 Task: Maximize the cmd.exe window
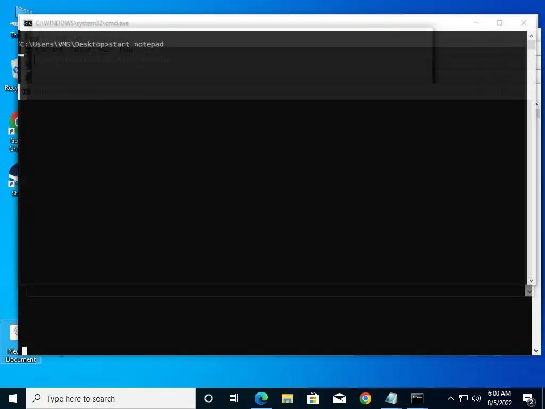(x=499, y=23)
